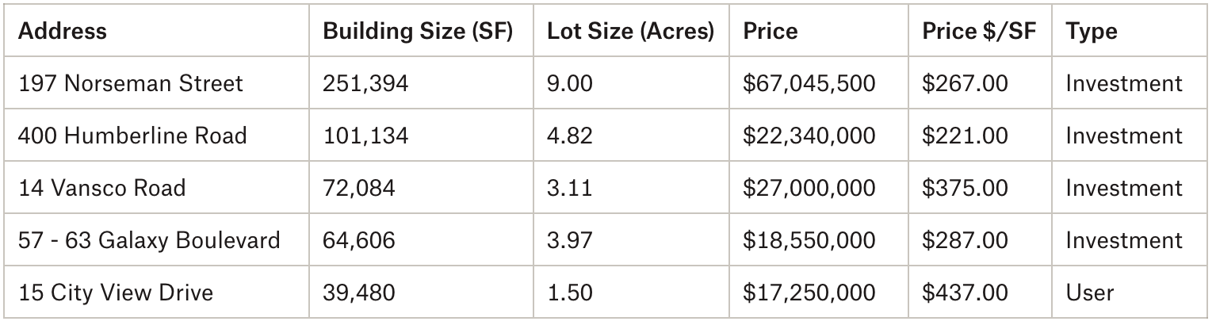Click the 15 City View Drive cell

(x=116, y=292)
